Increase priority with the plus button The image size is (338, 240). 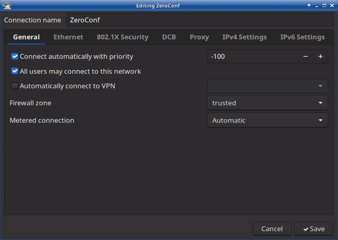[x=320, y=56]
